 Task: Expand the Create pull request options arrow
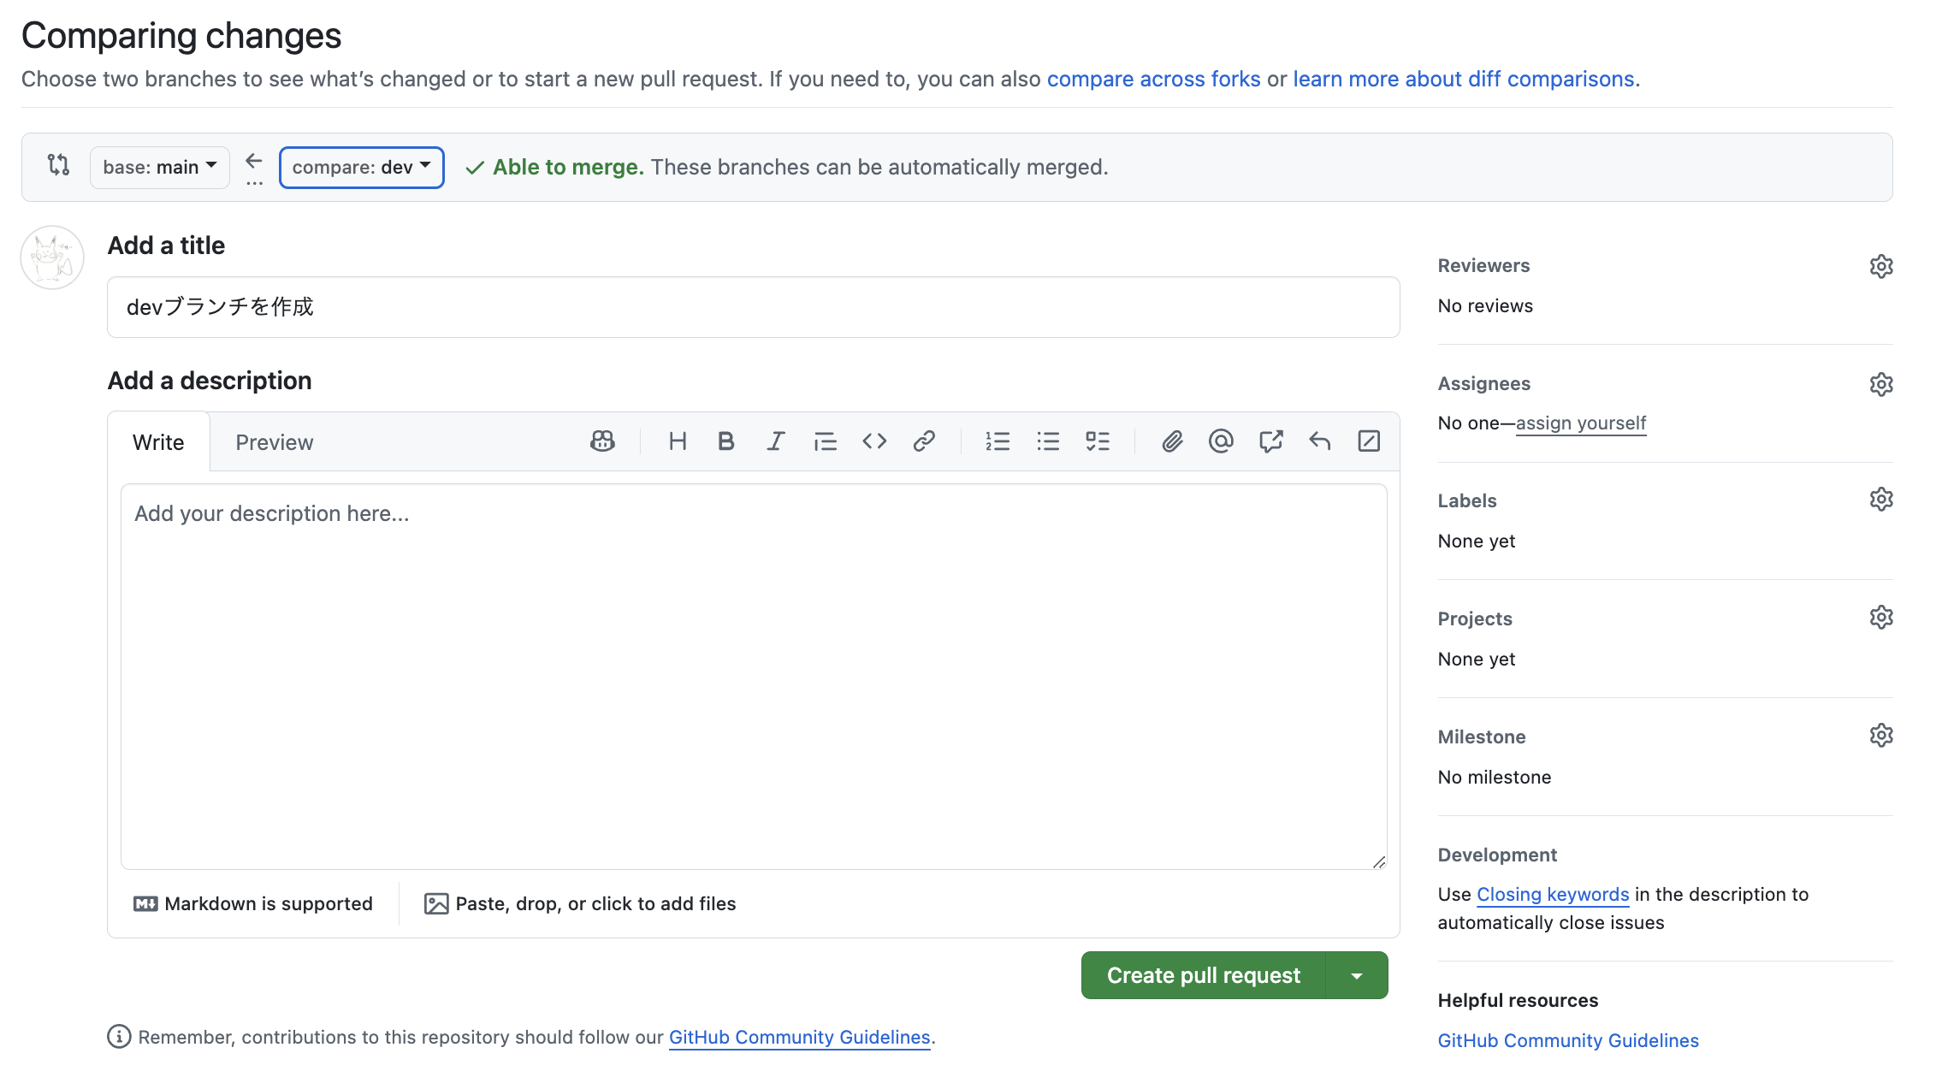pyautogui.click(x=1357, y=976)
